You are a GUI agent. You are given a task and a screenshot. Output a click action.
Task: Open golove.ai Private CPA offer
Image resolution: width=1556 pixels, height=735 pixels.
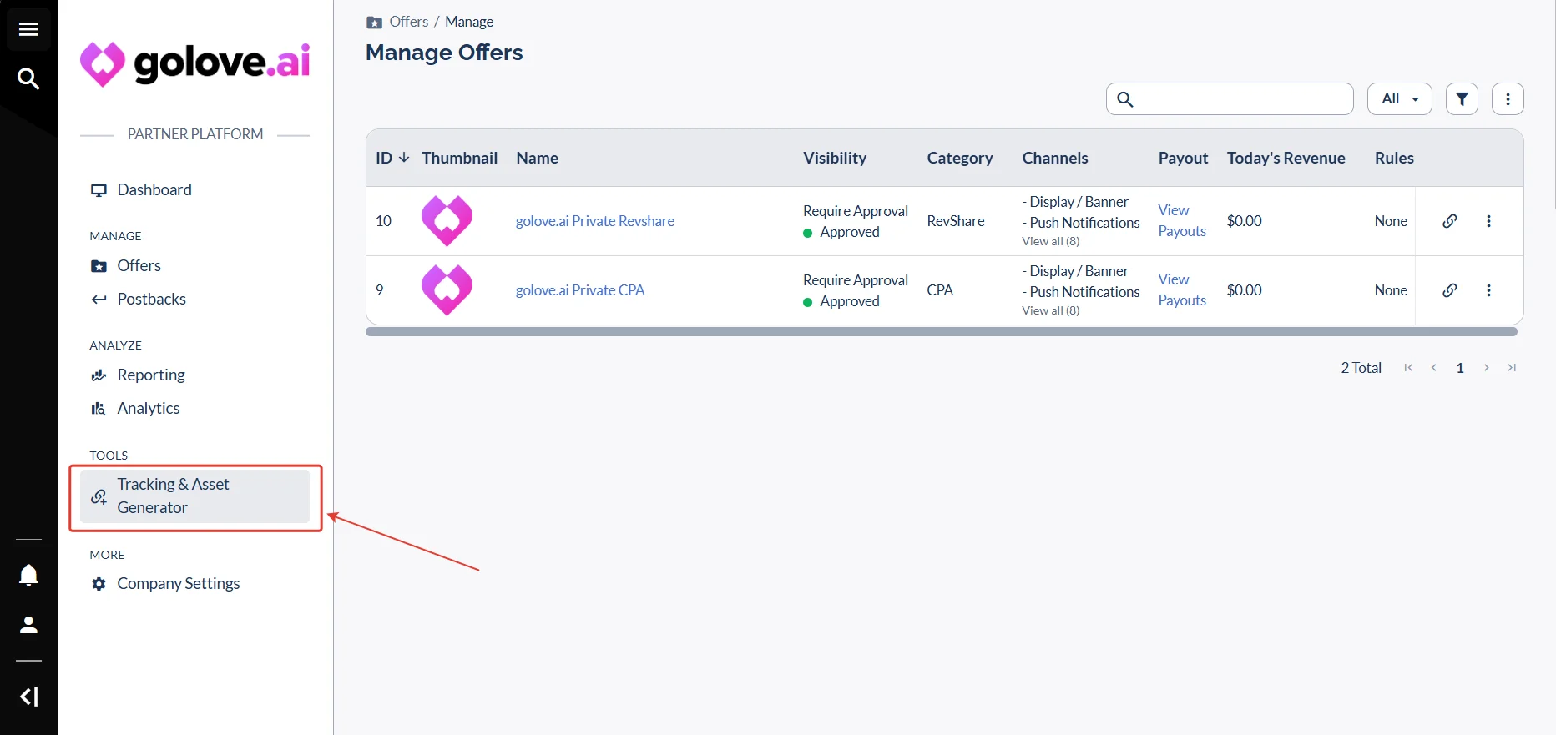[x=580, y=290]
